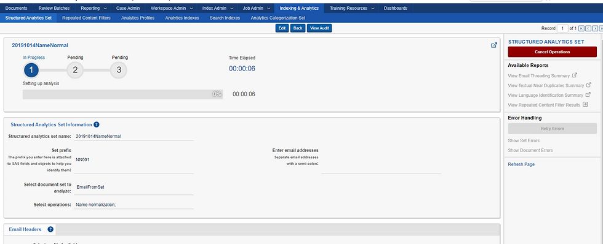603x244 pixels.
Task: Go to first record arrow button
Action: [x=581, y=28]
